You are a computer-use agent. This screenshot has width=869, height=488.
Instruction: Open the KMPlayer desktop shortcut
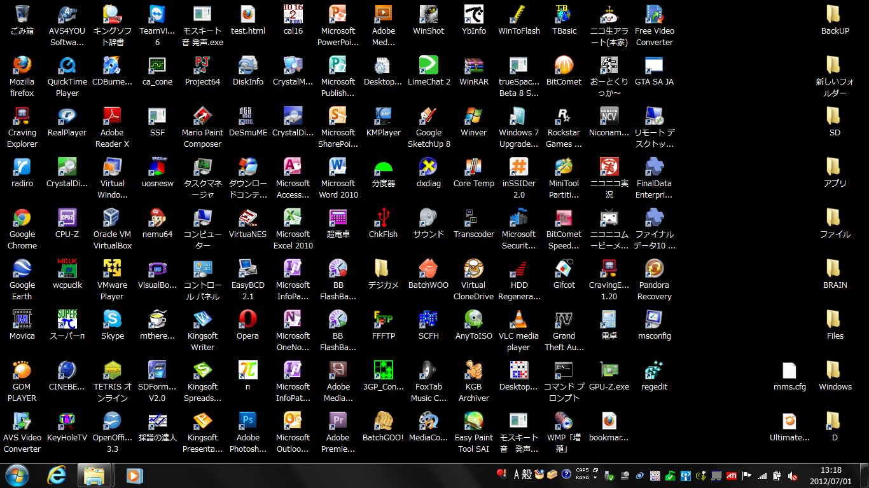click(383, 121)
